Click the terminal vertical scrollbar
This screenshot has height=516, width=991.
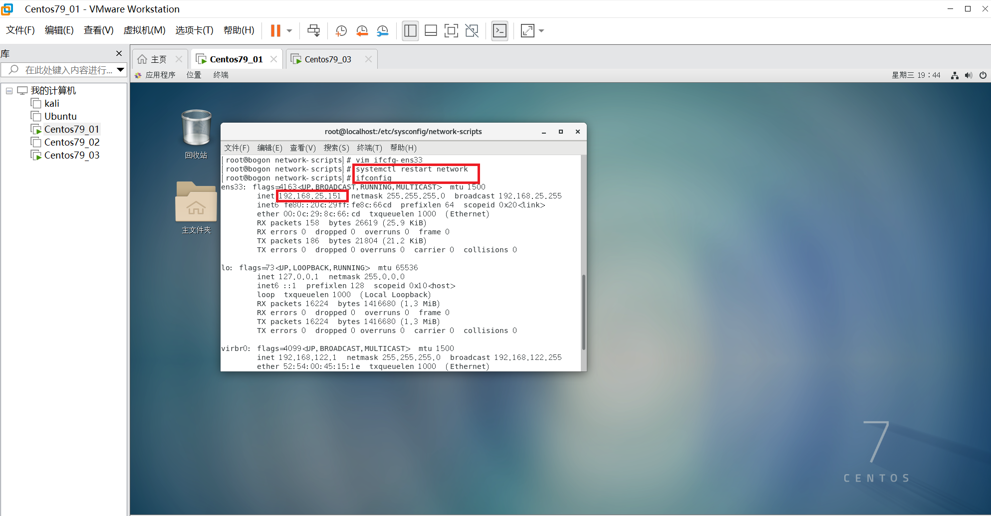[583, 312]
